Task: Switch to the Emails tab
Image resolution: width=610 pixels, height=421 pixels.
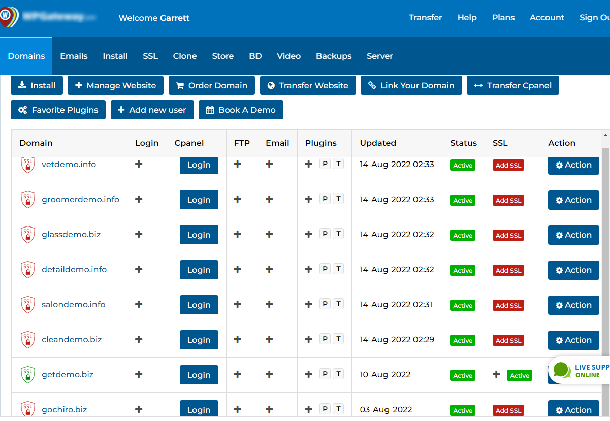Action: pyautogui.click(x=74, y=56)
